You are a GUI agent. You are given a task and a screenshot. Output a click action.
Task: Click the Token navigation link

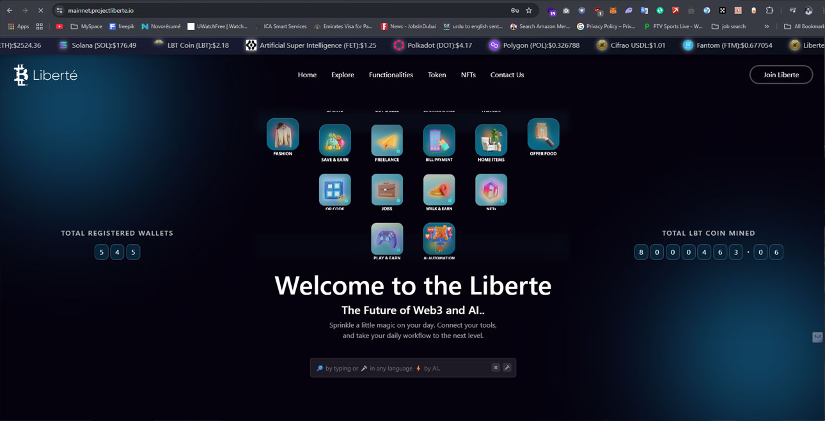pyautogui.click(x=437, y=75)
